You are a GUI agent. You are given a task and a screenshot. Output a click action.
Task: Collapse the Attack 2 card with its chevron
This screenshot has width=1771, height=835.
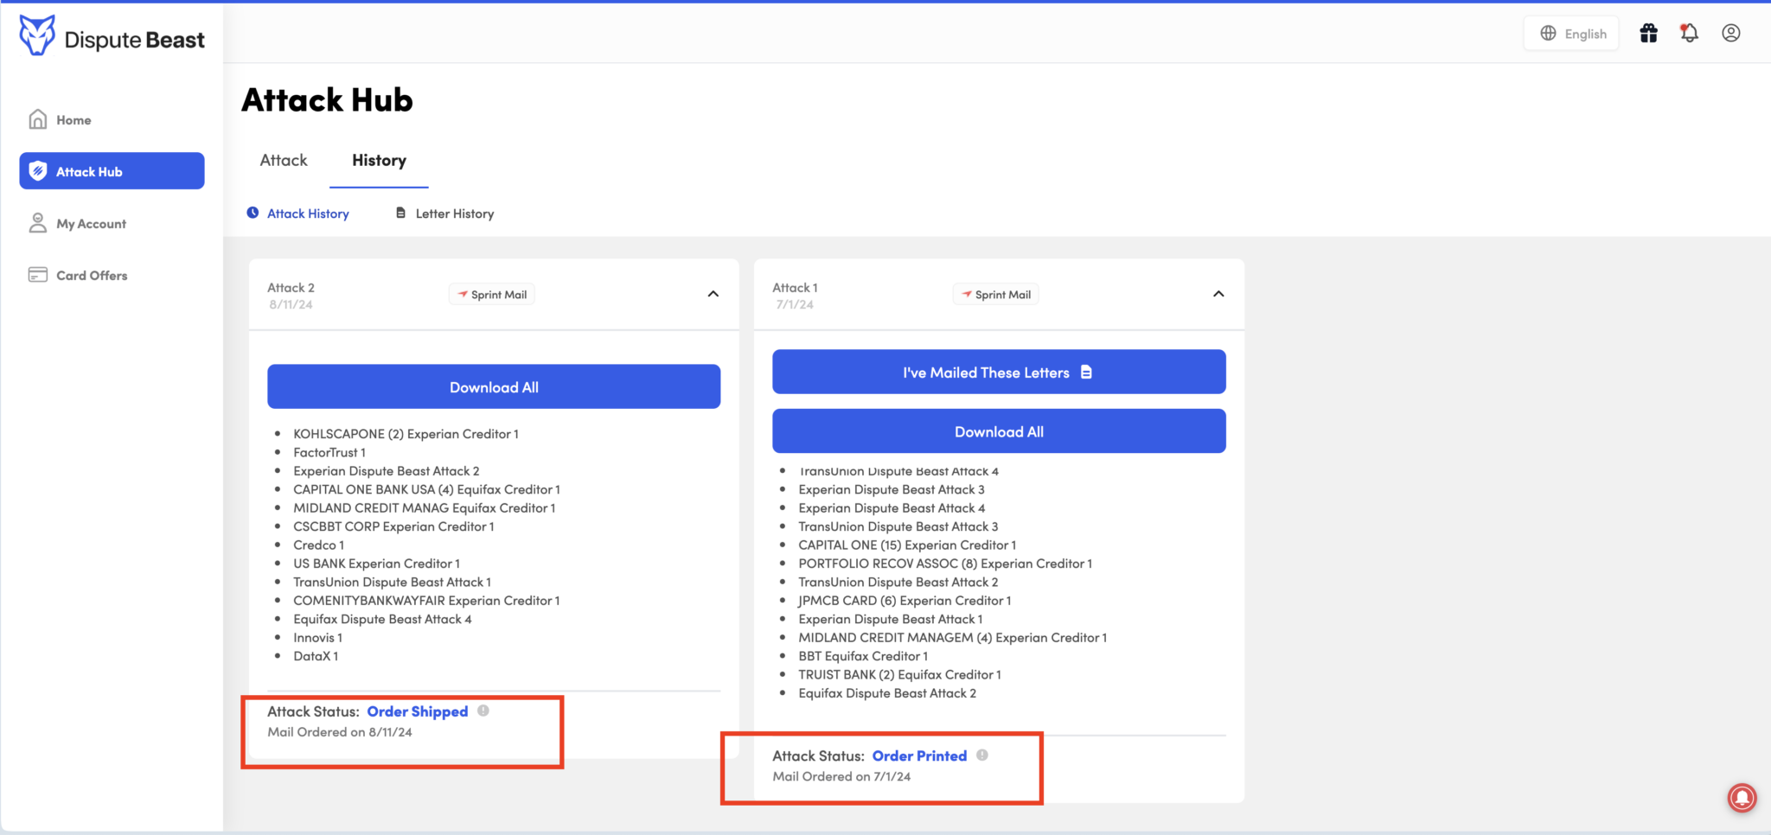point(713,294)
